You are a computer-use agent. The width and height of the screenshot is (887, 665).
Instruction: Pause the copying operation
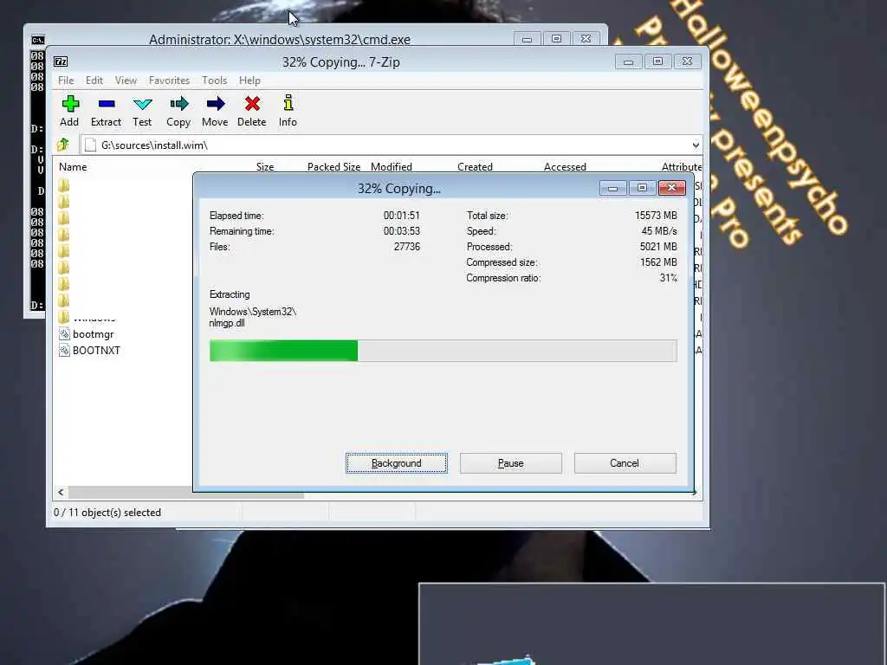(511, 463)
